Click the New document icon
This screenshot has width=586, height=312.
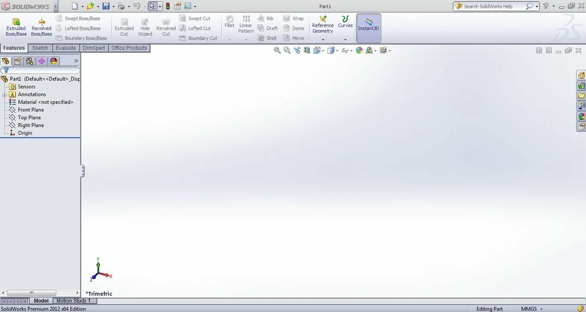coord(75,6)
